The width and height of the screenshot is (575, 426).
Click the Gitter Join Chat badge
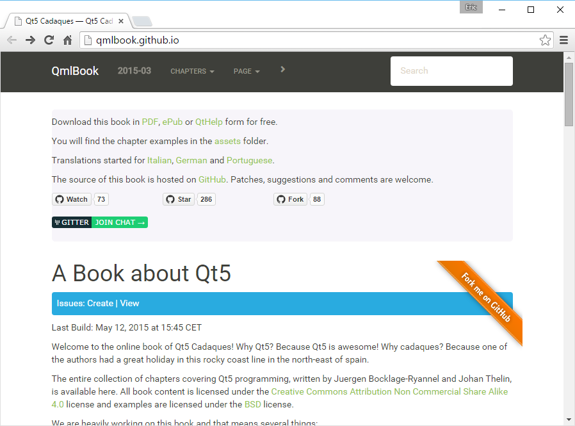[100, 222]
